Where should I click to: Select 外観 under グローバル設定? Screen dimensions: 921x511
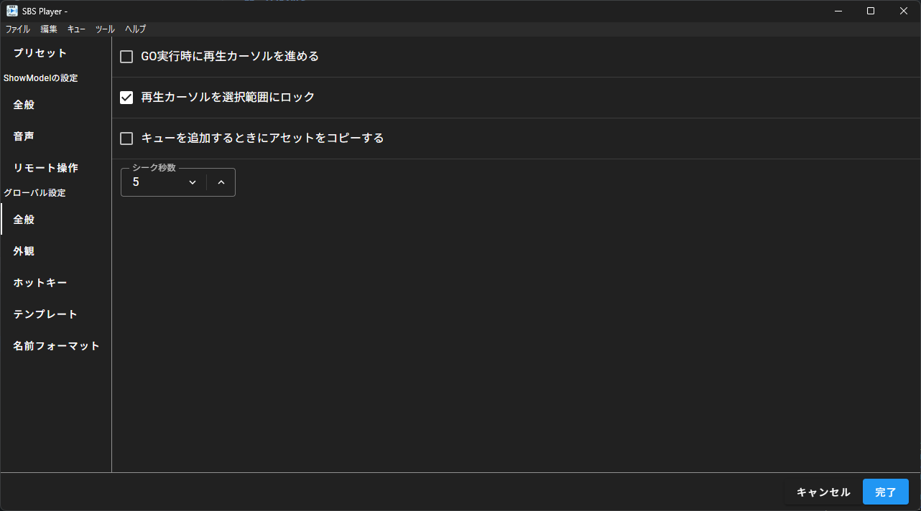(23, 250)
